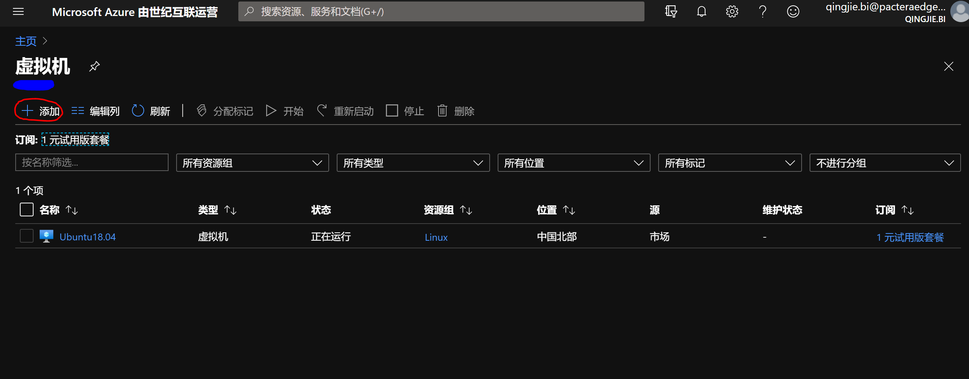969x379 pixels.
Task: Open the notifications bell
Action: [x=702, y=12]
